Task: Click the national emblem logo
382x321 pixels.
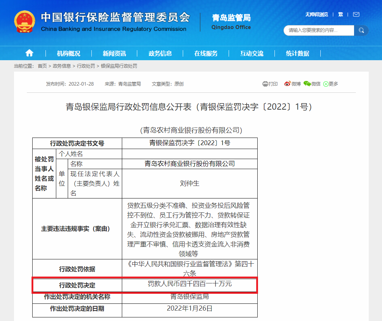Action: 24,21
